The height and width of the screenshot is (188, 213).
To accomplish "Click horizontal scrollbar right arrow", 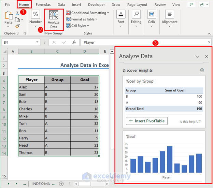I will pyautogui.click(x=107, y=184).
